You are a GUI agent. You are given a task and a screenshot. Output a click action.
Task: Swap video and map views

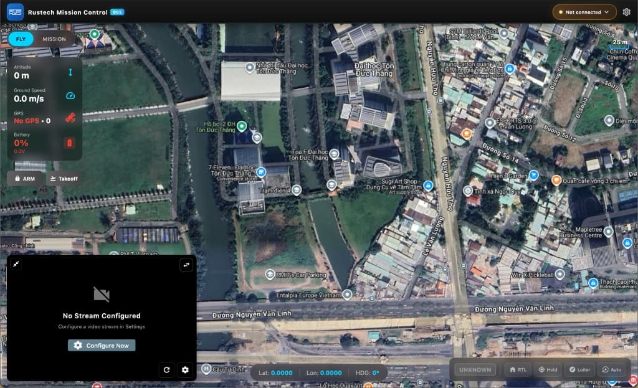tap(186, 265)
